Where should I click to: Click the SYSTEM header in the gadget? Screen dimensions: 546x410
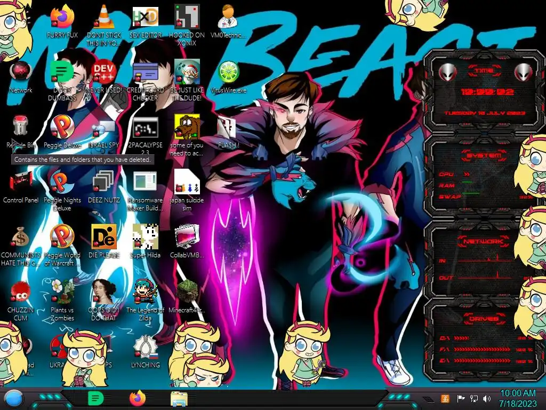tap(484, 155)
